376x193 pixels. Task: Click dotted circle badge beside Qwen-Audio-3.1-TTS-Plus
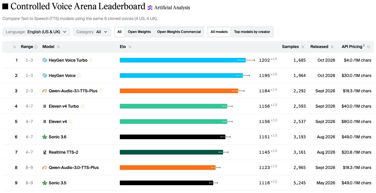pyautogui.click(x=101, y=91)
